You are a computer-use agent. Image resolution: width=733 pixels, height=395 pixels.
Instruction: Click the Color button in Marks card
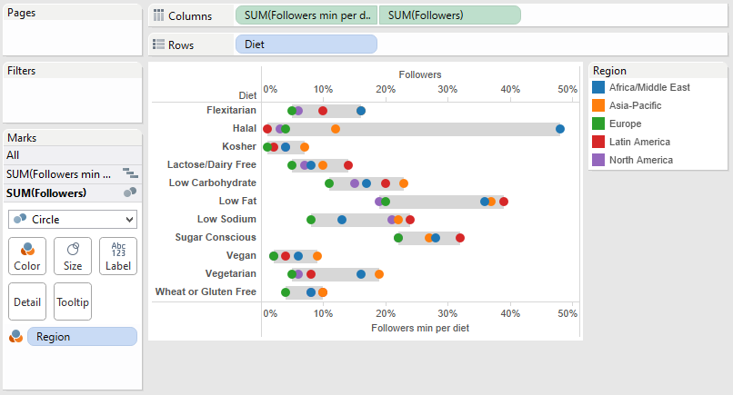pos(26,256)
